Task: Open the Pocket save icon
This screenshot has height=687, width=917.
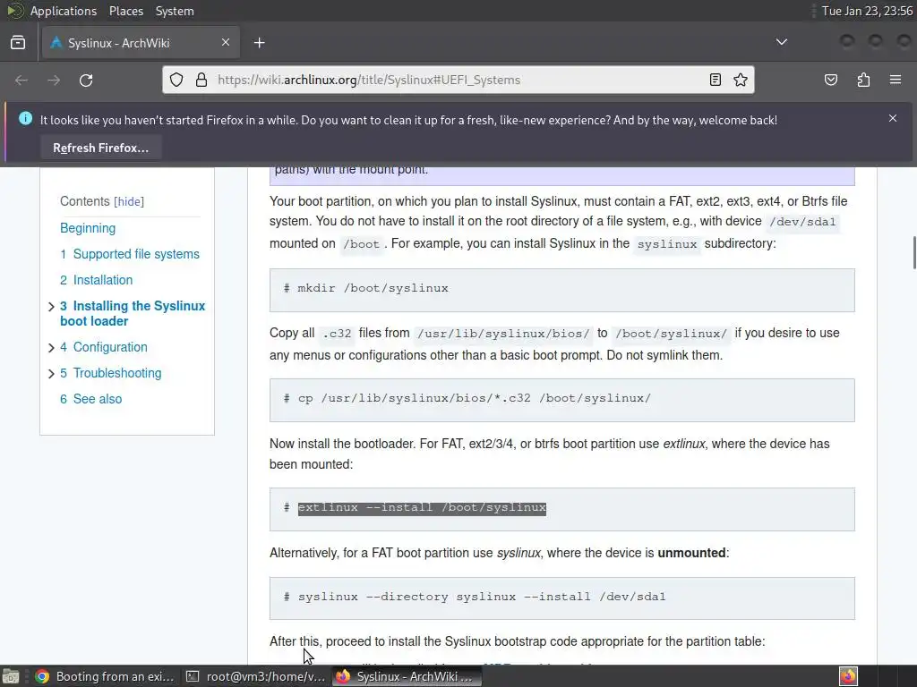Action: [x=831, y=80]
